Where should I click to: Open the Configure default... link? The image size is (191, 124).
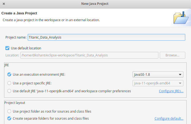point(169,118)
